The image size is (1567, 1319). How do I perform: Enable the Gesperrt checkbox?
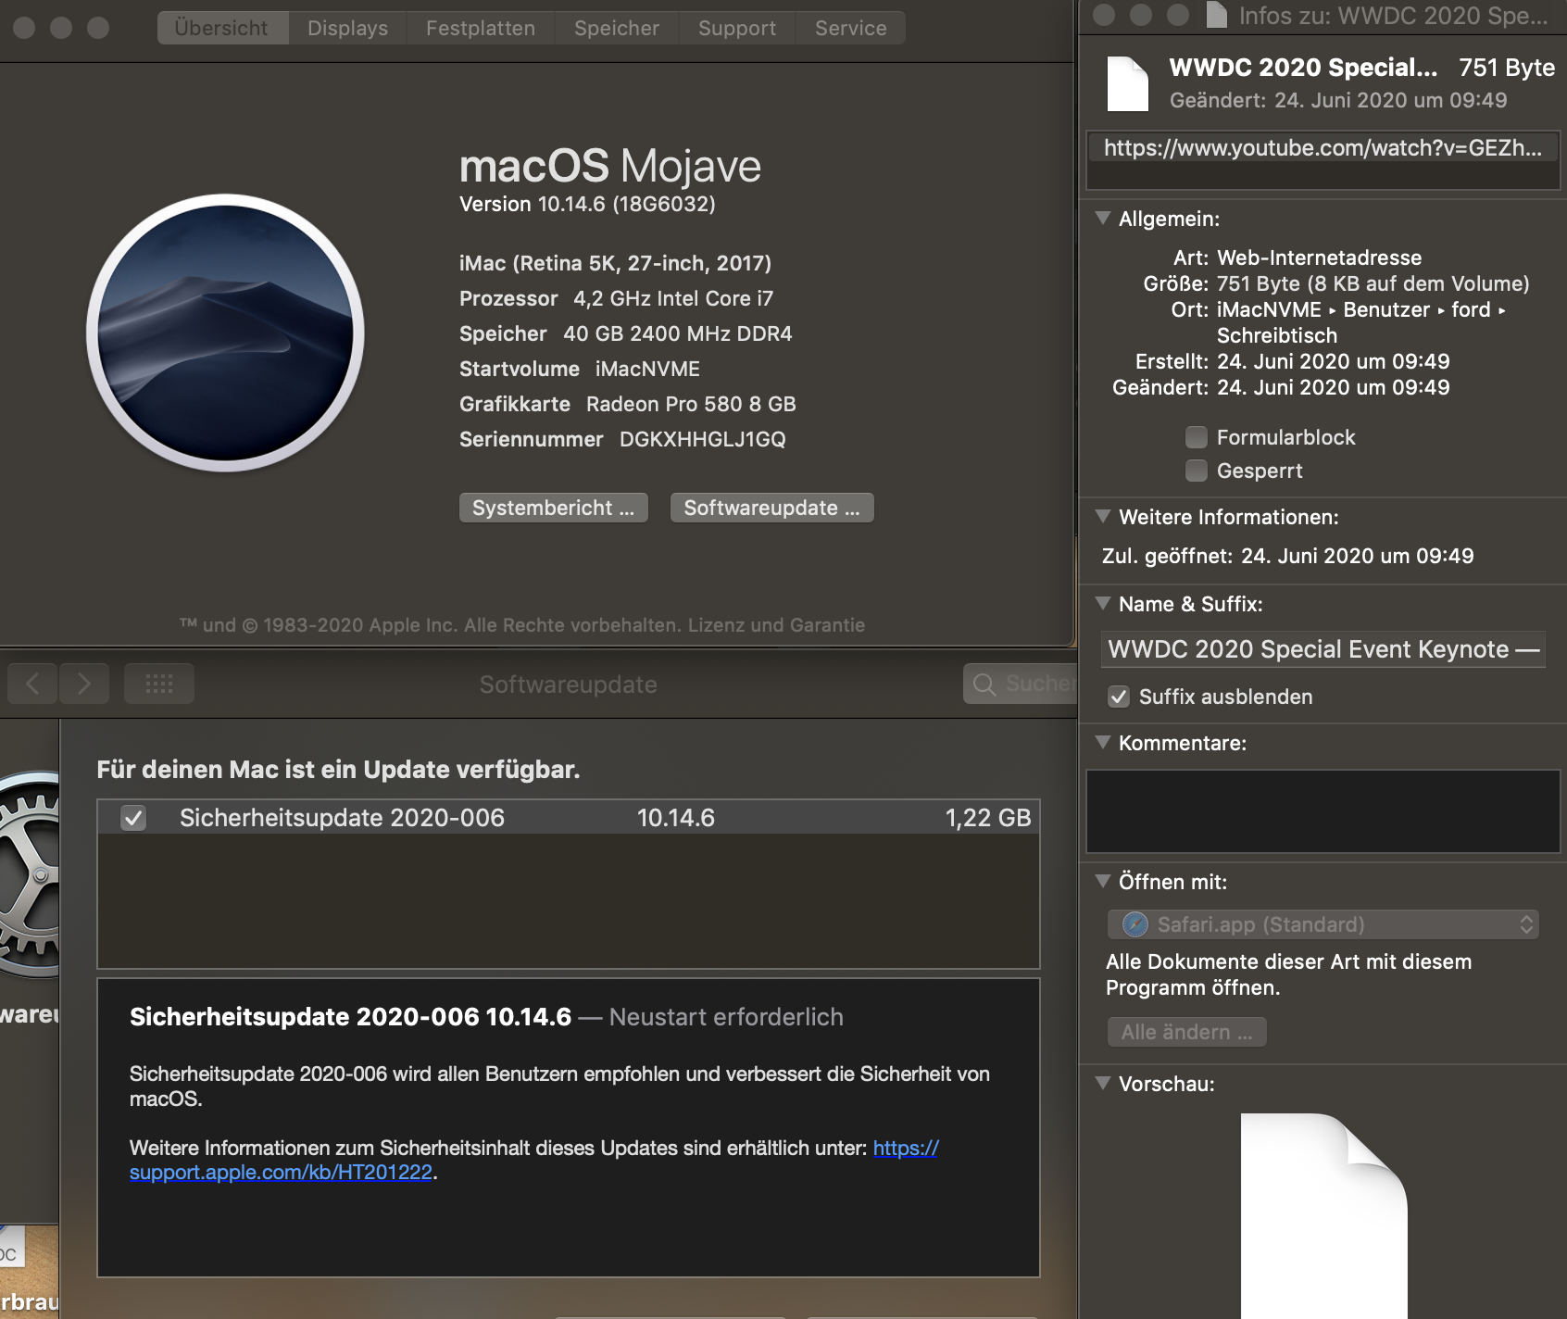pos(1197,471)
